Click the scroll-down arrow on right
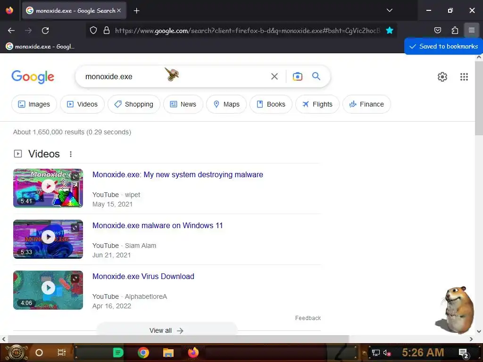 (479, 331)
